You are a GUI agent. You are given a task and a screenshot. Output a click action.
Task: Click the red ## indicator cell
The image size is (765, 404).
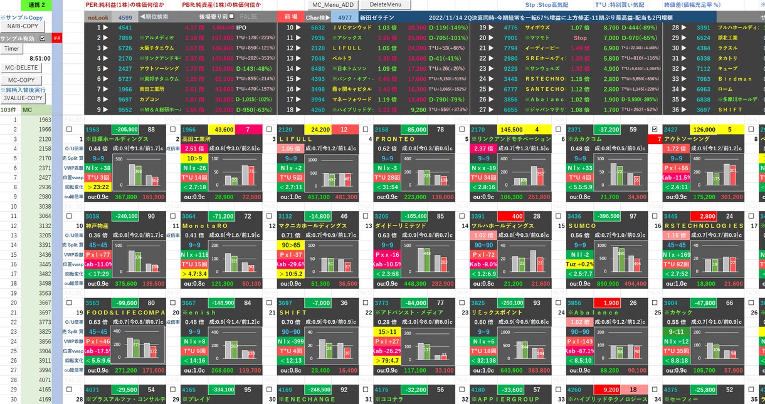coord(56,38)
